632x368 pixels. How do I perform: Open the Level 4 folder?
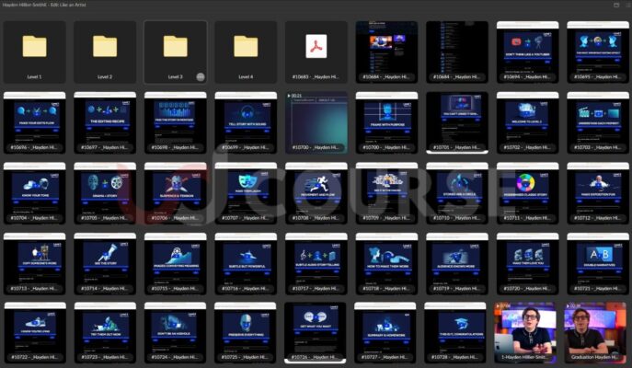tap(245, 47)
